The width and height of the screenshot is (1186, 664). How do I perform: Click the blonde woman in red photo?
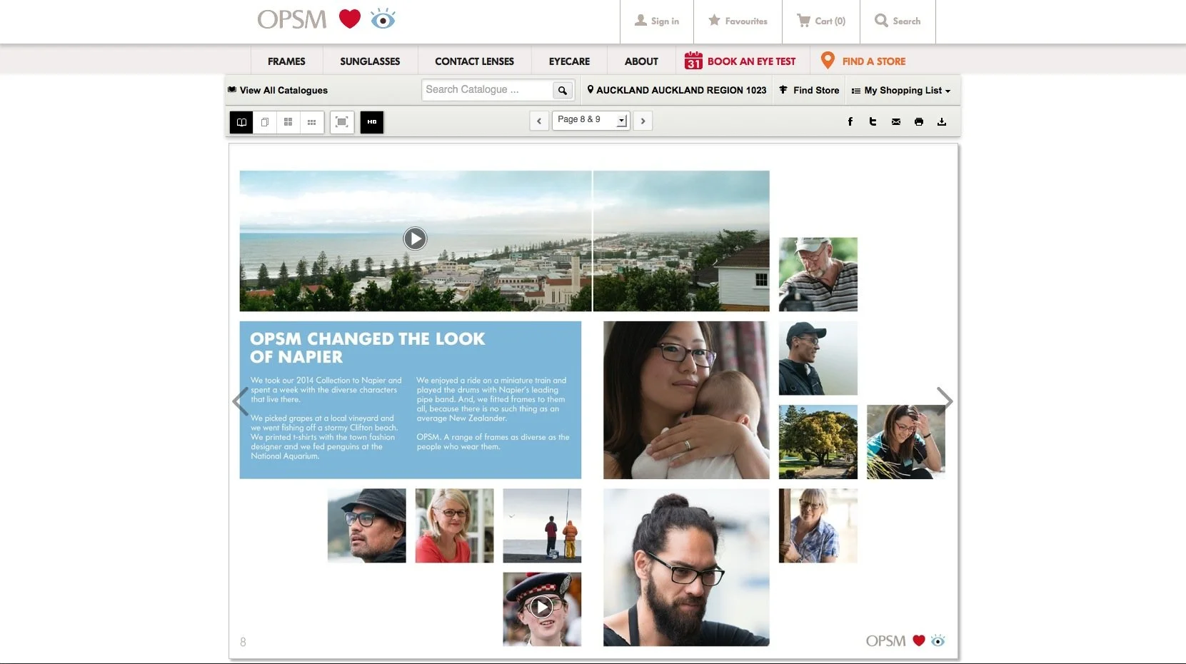(x=454, y=525)
